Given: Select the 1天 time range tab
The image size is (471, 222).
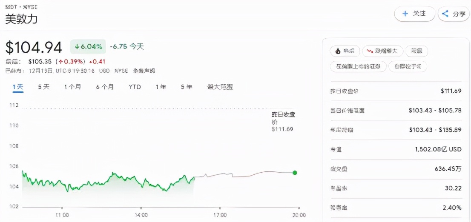Looking at the screenshot, I should click(18, 87).
